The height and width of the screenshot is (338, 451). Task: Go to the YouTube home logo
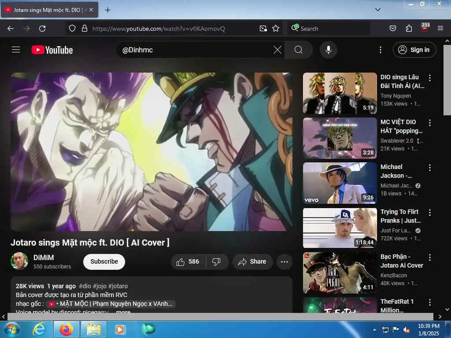click(52, 50)
